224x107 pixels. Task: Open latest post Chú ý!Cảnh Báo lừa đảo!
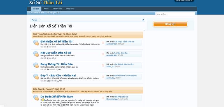tap(124, 64)
